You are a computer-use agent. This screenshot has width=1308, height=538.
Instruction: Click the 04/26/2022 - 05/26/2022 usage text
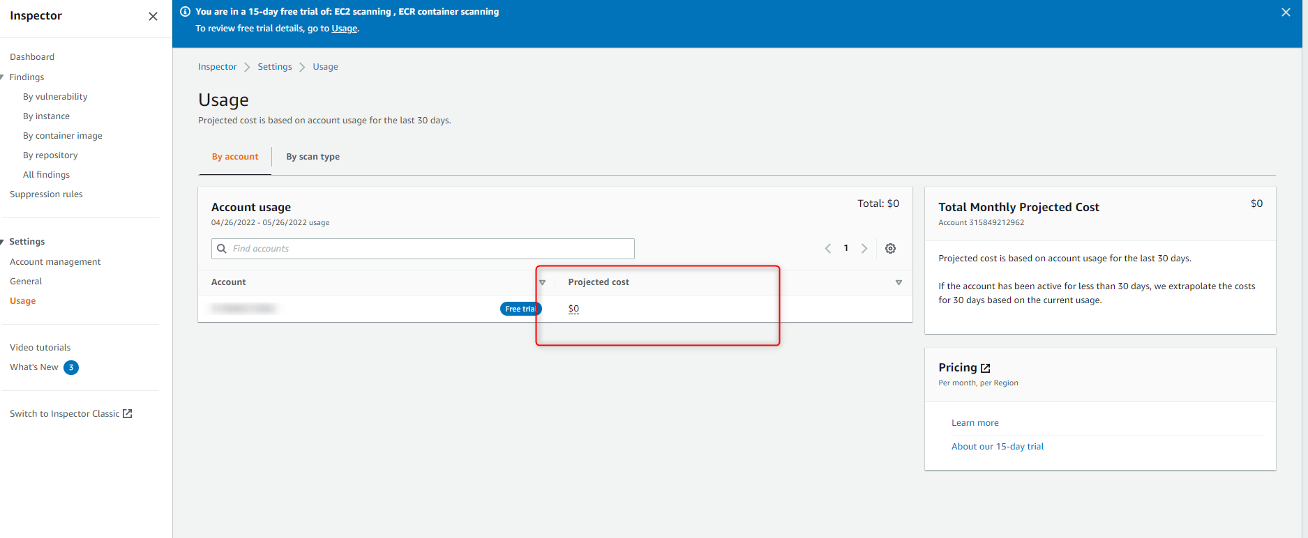pos(270,223)
